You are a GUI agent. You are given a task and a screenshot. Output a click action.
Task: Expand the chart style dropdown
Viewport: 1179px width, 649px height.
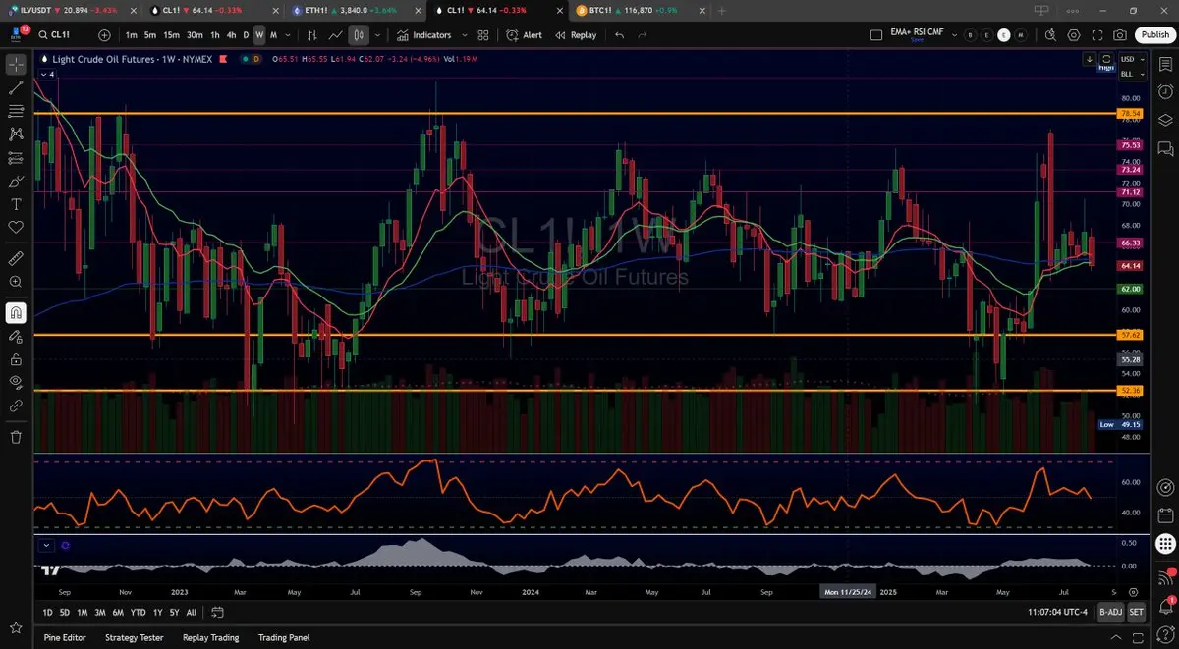point(377,35)
